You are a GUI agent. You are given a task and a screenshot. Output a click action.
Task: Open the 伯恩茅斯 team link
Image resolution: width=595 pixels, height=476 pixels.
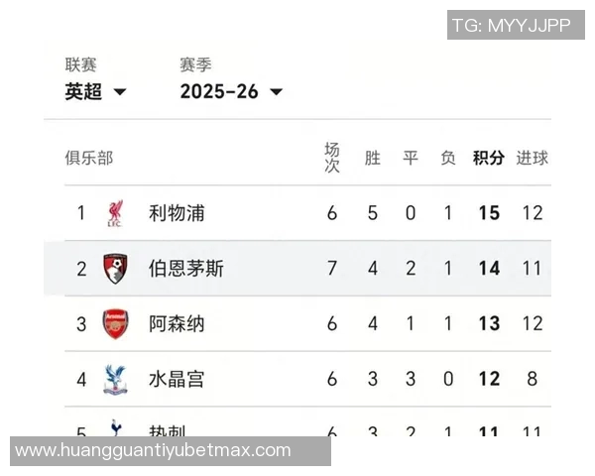coord(186,268)
